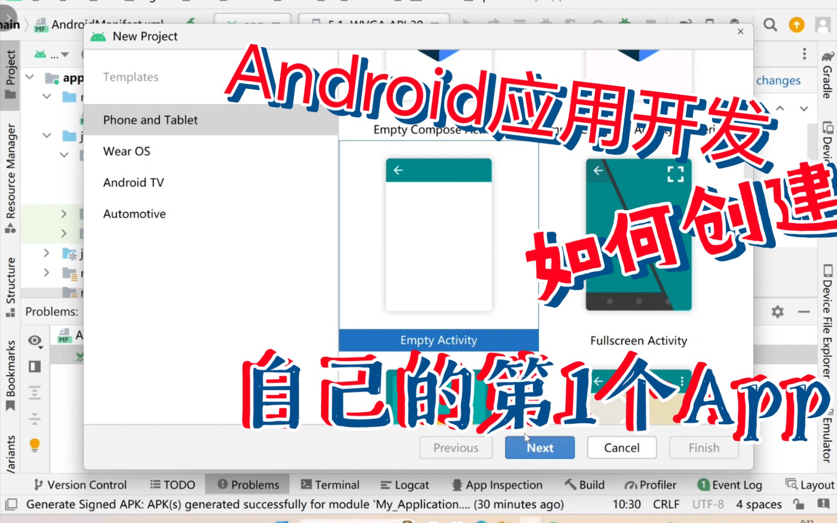Go to next highlighted error down arrow
This screenshot has height=523, width=837.
click(x=804, y=108)
